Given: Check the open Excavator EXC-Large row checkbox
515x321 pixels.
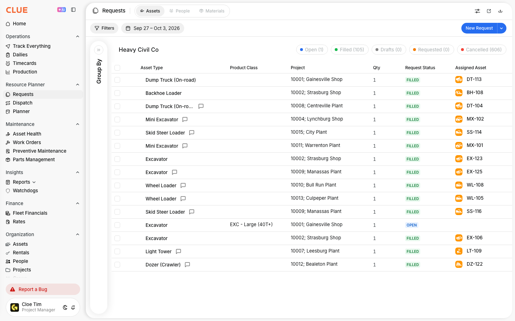Looking at the screenshot, I should coord(117,225).
